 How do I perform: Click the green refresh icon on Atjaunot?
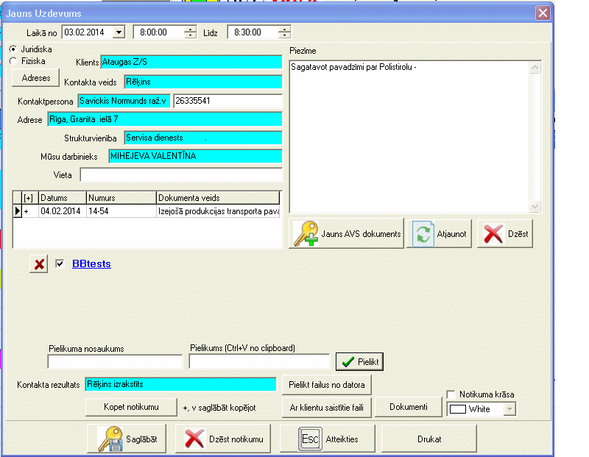423,233
